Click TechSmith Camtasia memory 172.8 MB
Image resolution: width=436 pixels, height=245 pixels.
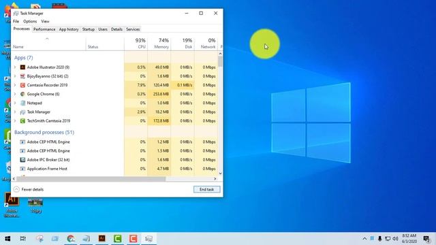pyautogui.click(x=161, y=121)
